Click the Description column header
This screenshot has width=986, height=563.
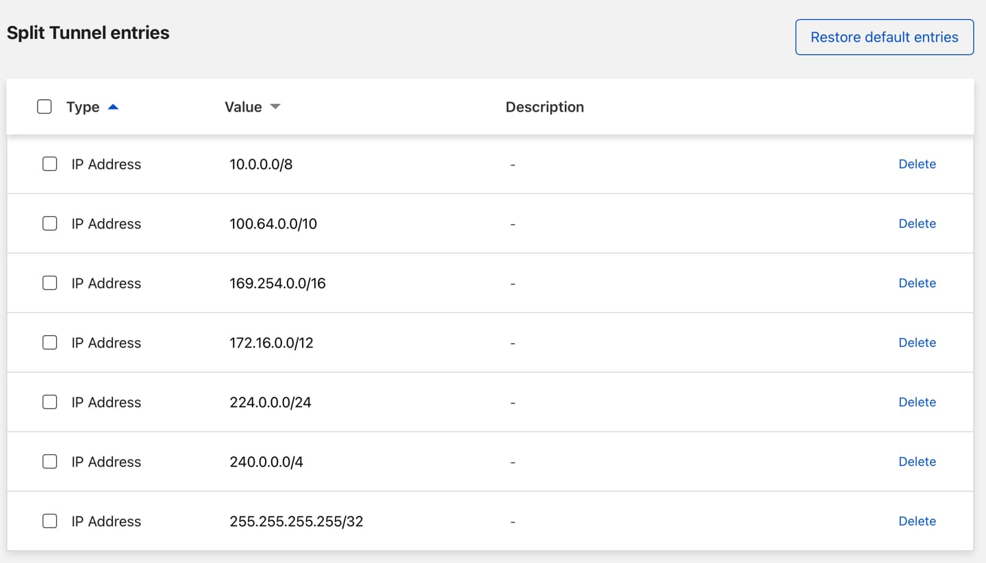544,107
